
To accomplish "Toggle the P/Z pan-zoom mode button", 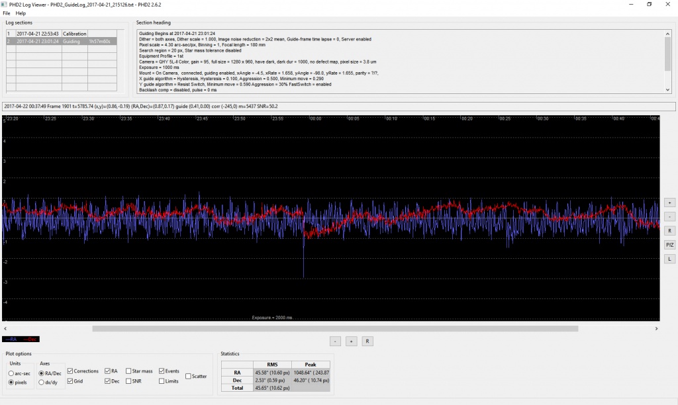I will click(669, 245).
